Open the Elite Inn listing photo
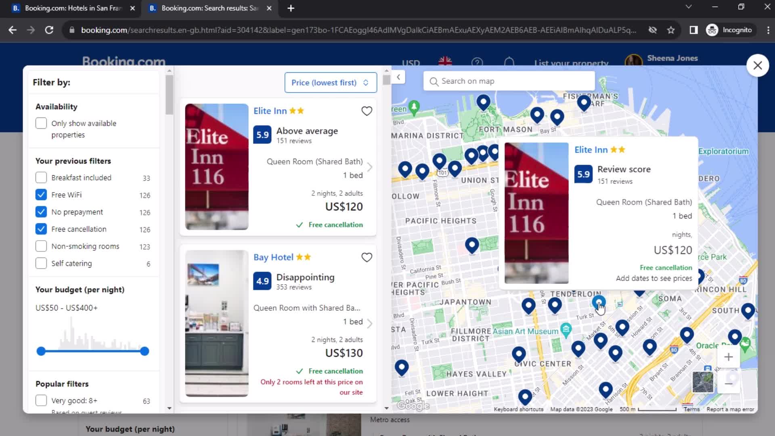This screenshot has width=775, height=436. (217, 167)
